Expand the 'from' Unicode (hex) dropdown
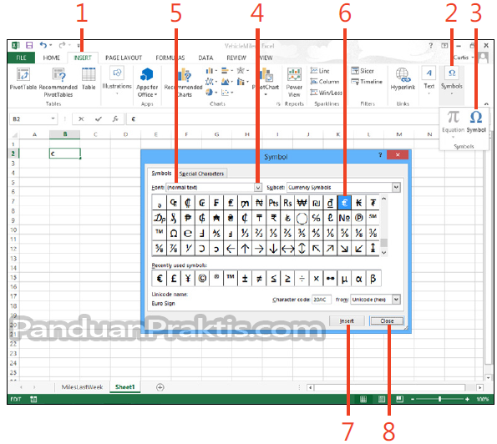Image resolution: width=497 pixels, height=444 pixels. coord(396,300)
